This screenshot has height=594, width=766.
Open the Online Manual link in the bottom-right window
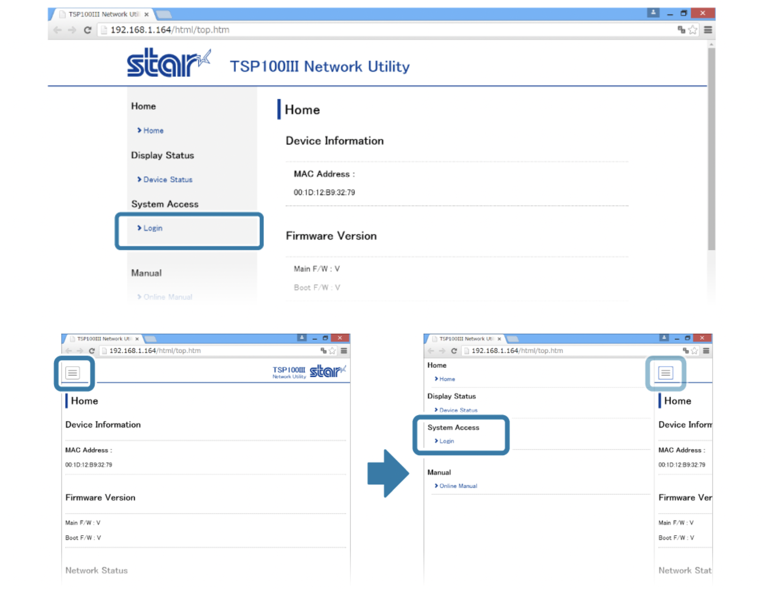[x=458, y=486]
